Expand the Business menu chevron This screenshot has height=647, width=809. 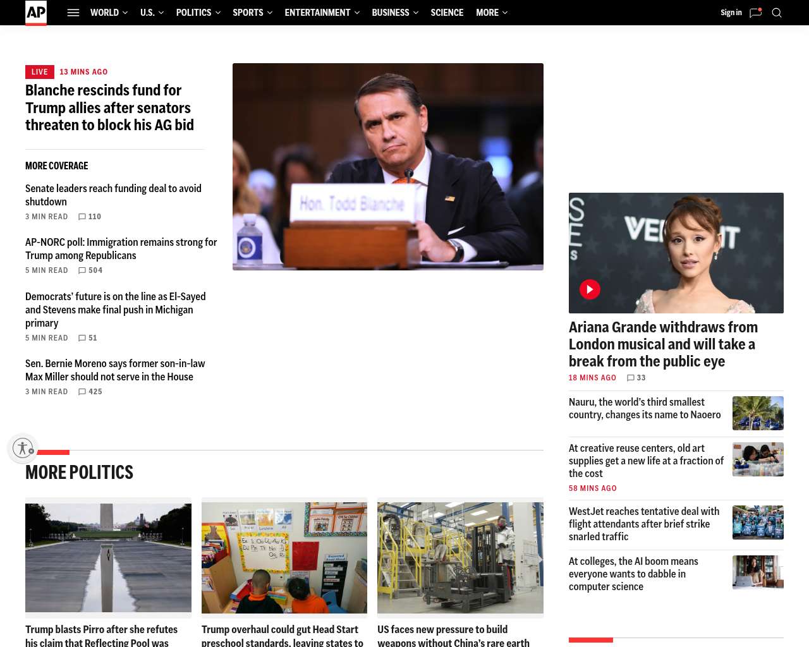(x=415, y=13)
